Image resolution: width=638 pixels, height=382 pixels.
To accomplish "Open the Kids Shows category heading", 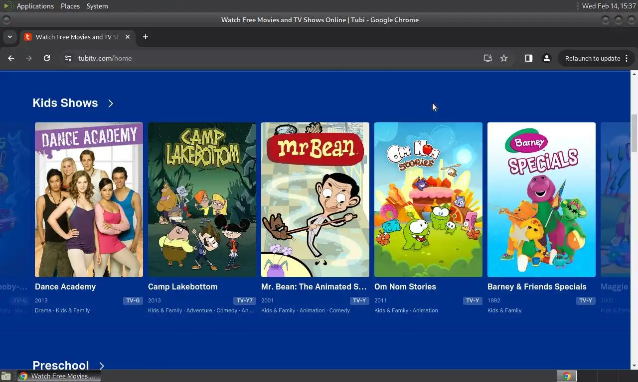I will coord(65,103).
